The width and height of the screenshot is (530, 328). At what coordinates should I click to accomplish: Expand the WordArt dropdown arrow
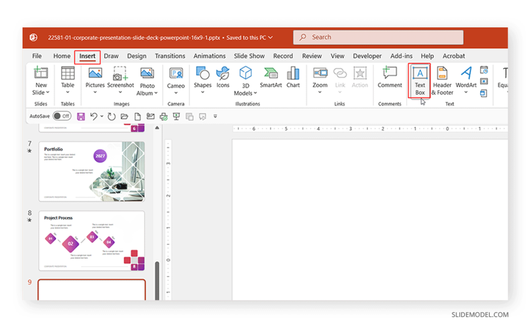(466, 92)
